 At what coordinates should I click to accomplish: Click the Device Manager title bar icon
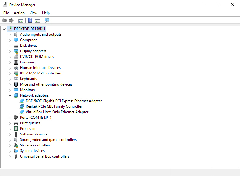5,5
